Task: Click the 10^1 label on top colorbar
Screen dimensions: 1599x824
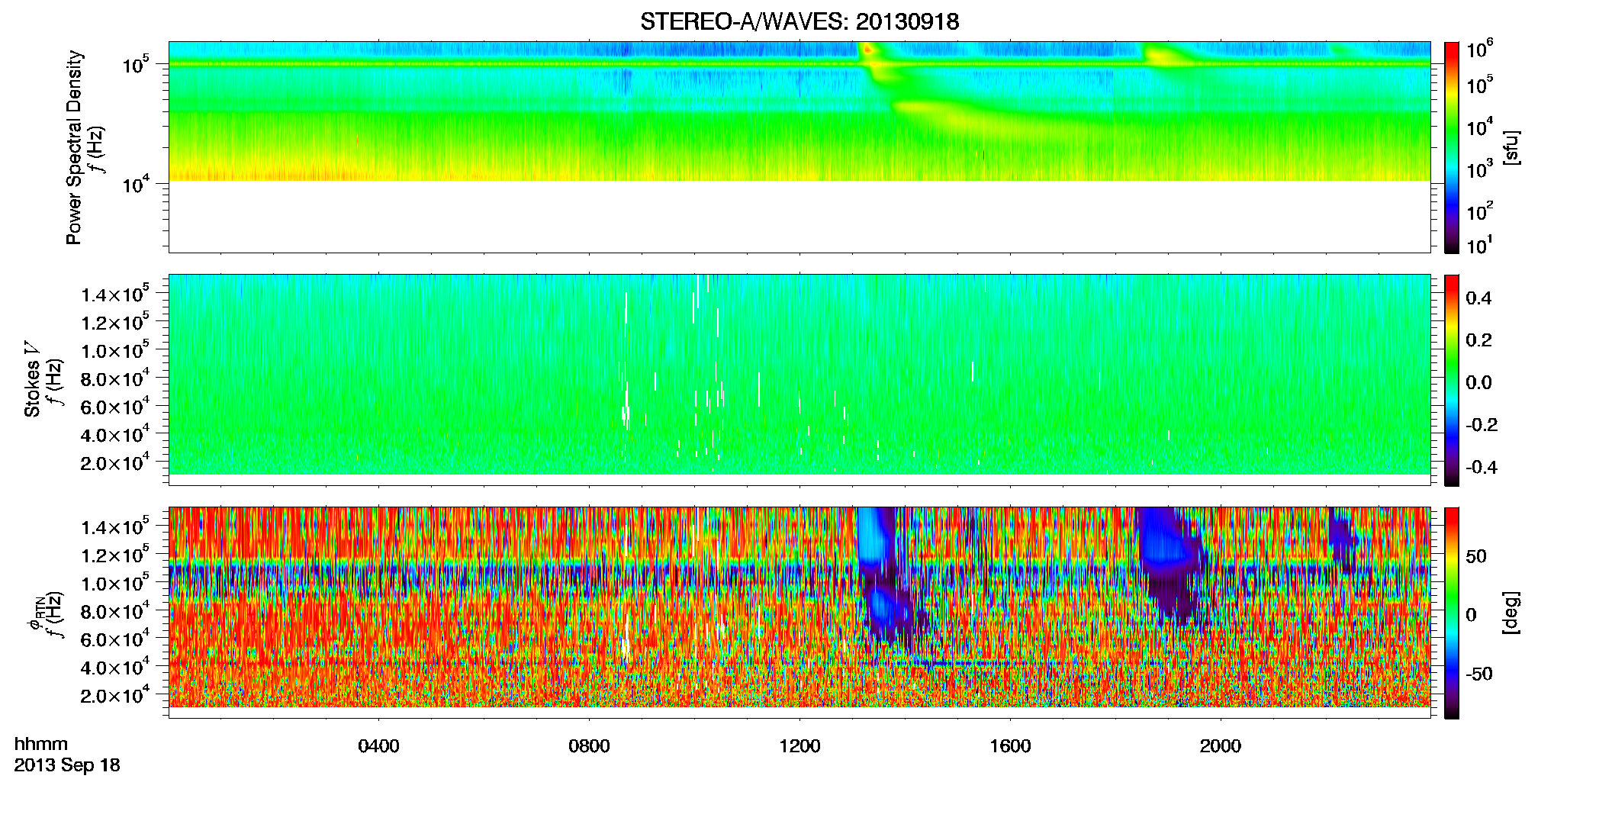Action: point(1478,245)
